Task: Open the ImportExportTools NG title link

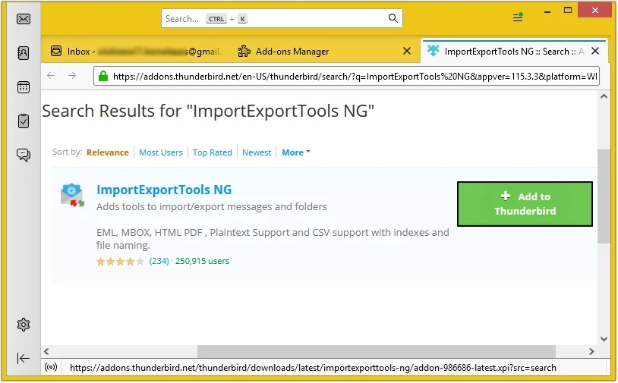Action: tap(164, 190)
